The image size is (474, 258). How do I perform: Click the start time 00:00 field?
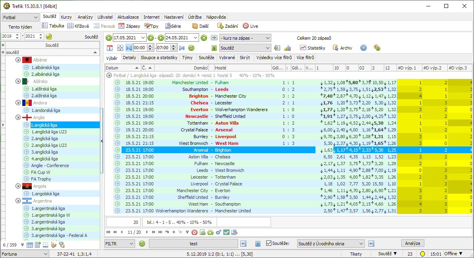[140, 48]
